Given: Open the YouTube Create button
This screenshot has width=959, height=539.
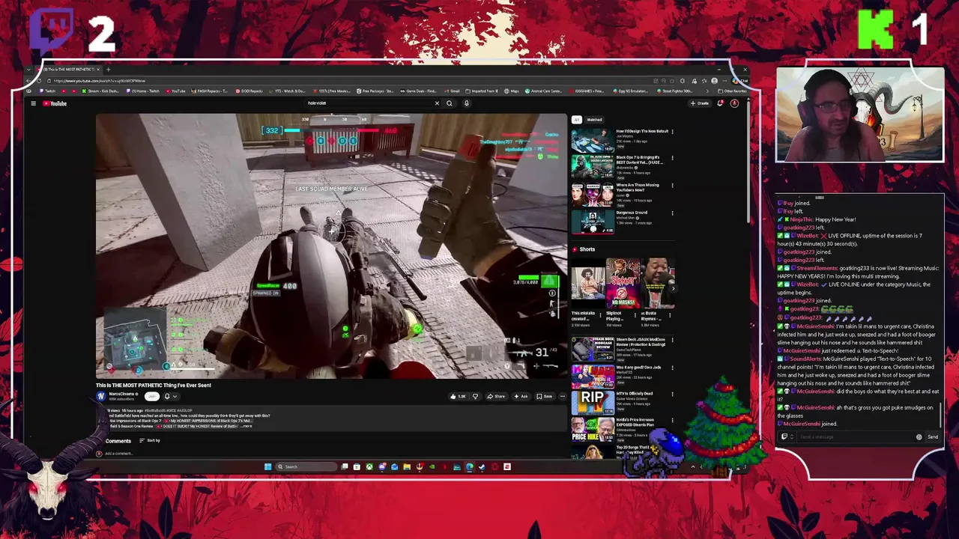Looking at the screenshot, I should pos(700,103).
